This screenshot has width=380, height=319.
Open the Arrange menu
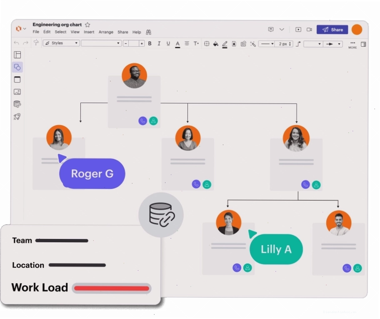[106, 32]
